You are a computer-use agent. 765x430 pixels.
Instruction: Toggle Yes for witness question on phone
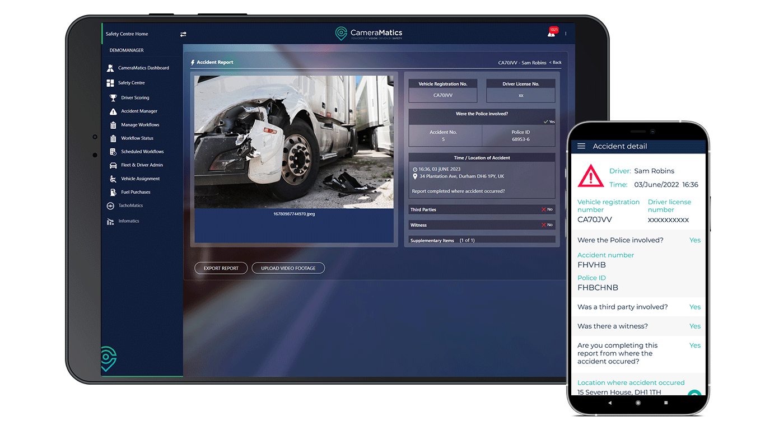[695, 326]
